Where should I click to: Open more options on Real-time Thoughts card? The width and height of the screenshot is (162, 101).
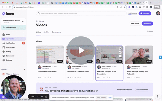coord(120,56)
